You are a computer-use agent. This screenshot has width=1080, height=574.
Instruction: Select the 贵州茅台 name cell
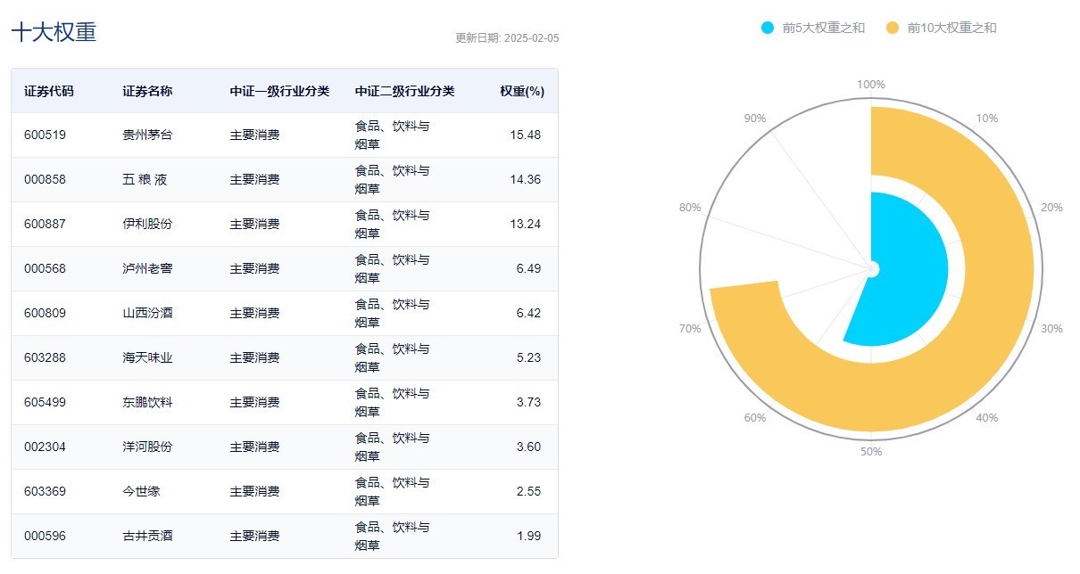coord(147,135)
